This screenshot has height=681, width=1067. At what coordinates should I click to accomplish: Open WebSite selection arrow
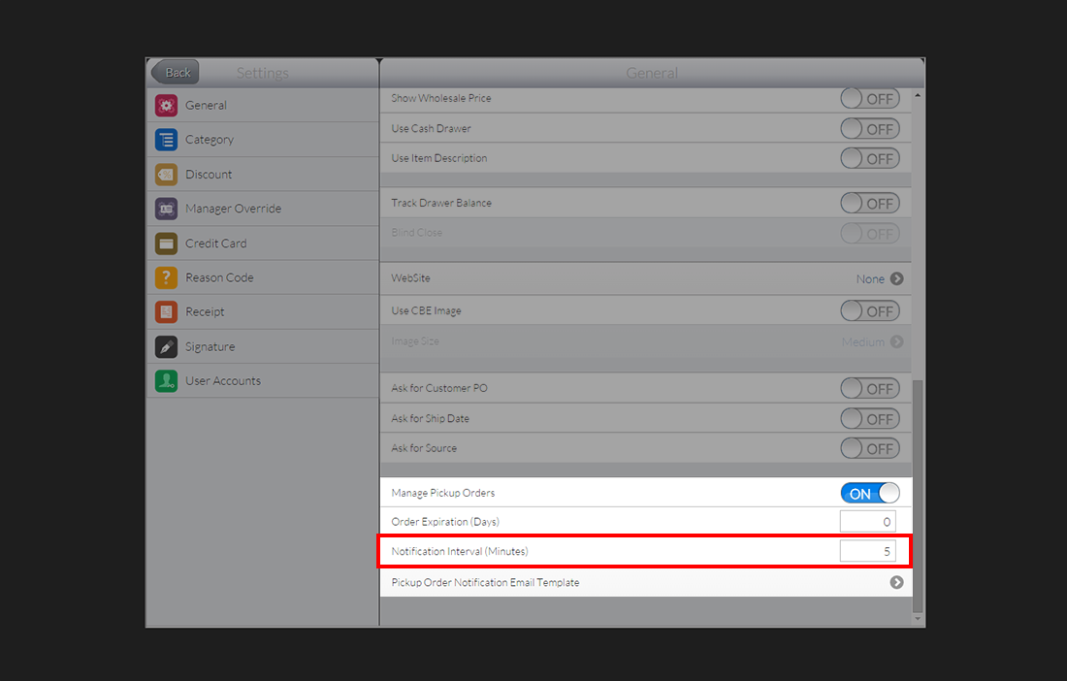pyautogui.click(x=897, y=279)
